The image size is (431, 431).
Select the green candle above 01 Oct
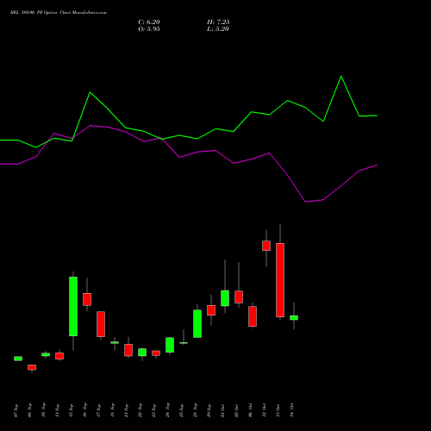[225, 298]
